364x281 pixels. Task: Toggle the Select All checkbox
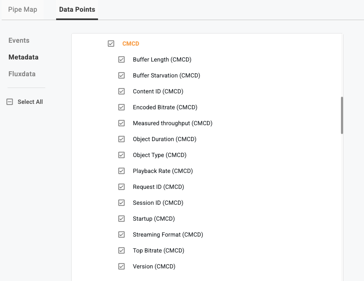[x=10, y=102]
